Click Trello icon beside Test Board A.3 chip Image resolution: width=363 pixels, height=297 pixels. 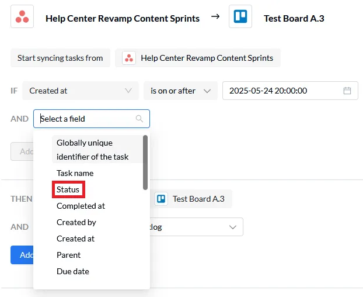coord(161,199)
